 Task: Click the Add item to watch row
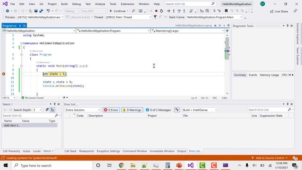pos(29,125)
